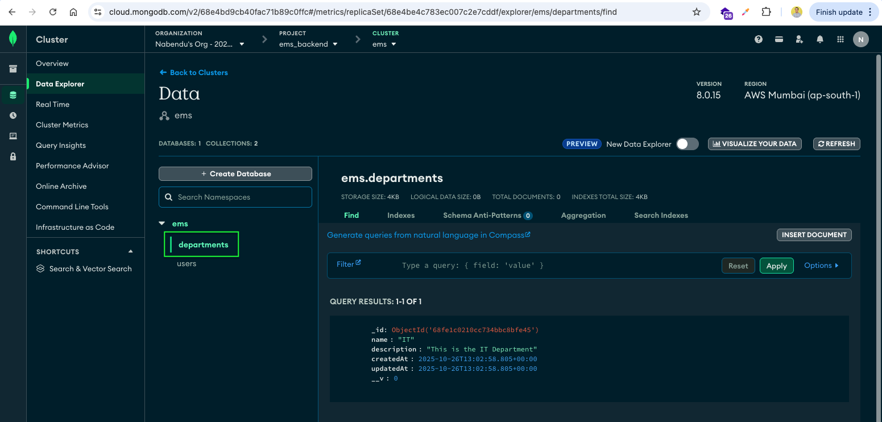The width and height of the screenshot is (882, 422).
Task: Click the browser forward arrow
Action: click(32, 12)
